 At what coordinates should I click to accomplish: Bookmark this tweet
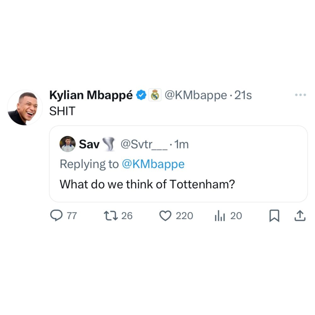pyautogui.click(x=274, y=216)
